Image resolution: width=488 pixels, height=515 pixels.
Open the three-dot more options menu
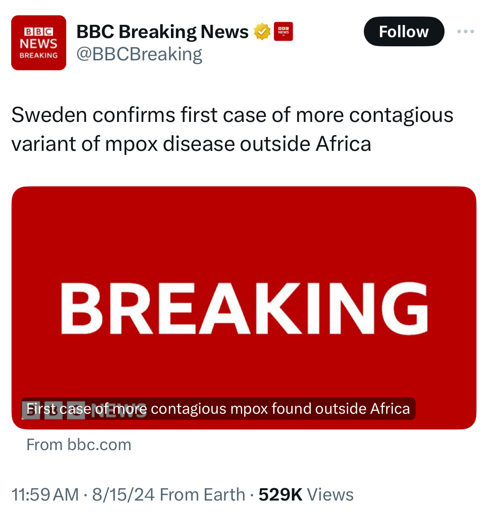[x=466, y=31]
